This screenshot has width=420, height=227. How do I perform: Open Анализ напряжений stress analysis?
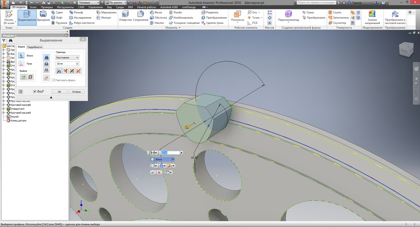coord(372,17)
